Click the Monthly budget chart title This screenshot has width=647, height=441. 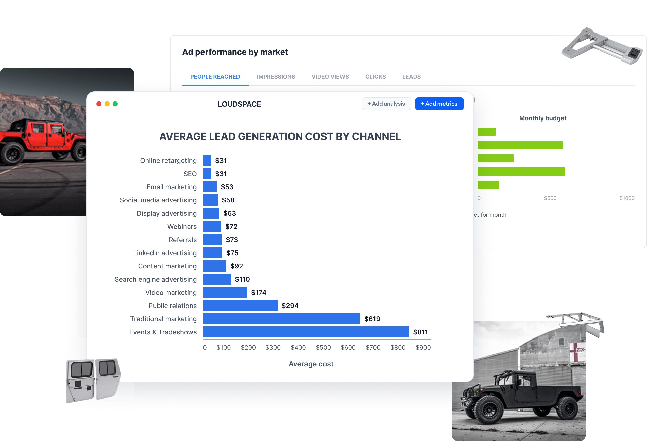543,118
